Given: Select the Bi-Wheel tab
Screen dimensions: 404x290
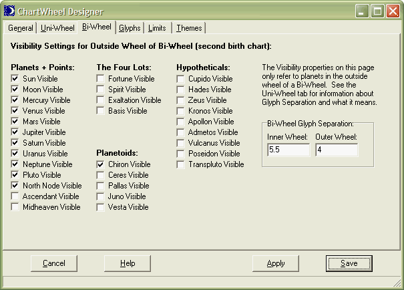Looking at the screenshot, I should [97, 27].
